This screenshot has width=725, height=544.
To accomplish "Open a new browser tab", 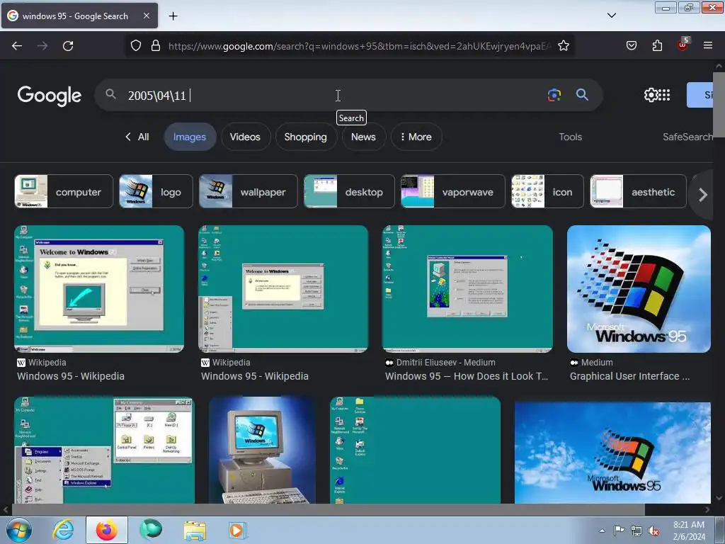I will point(173,16).
